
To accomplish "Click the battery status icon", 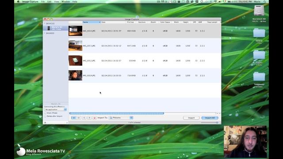I will [229, 2].
